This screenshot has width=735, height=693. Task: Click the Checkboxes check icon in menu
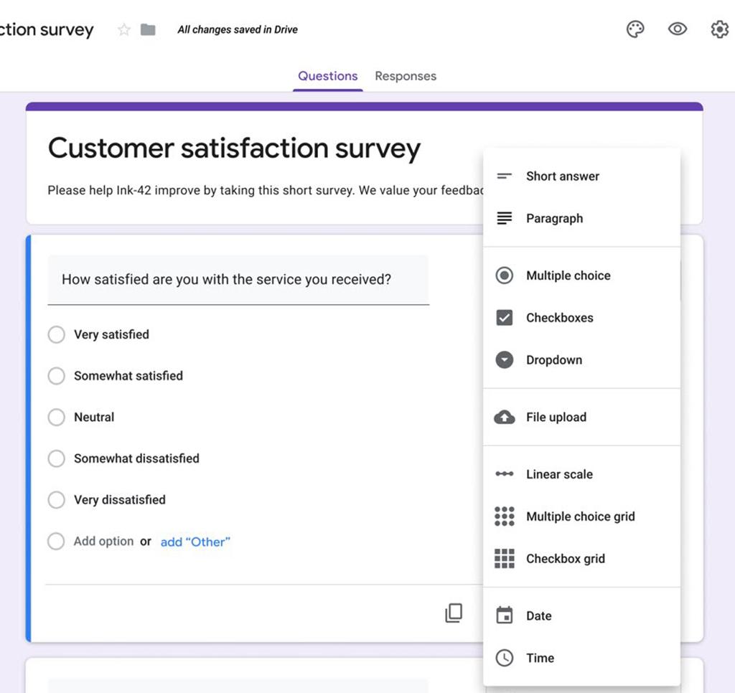pos(505,318)
